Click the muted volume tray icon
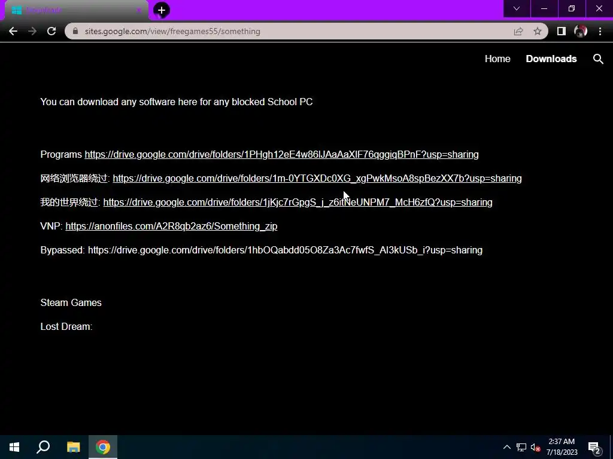Screen dimensions: 613x459 (x=536, y=447)
